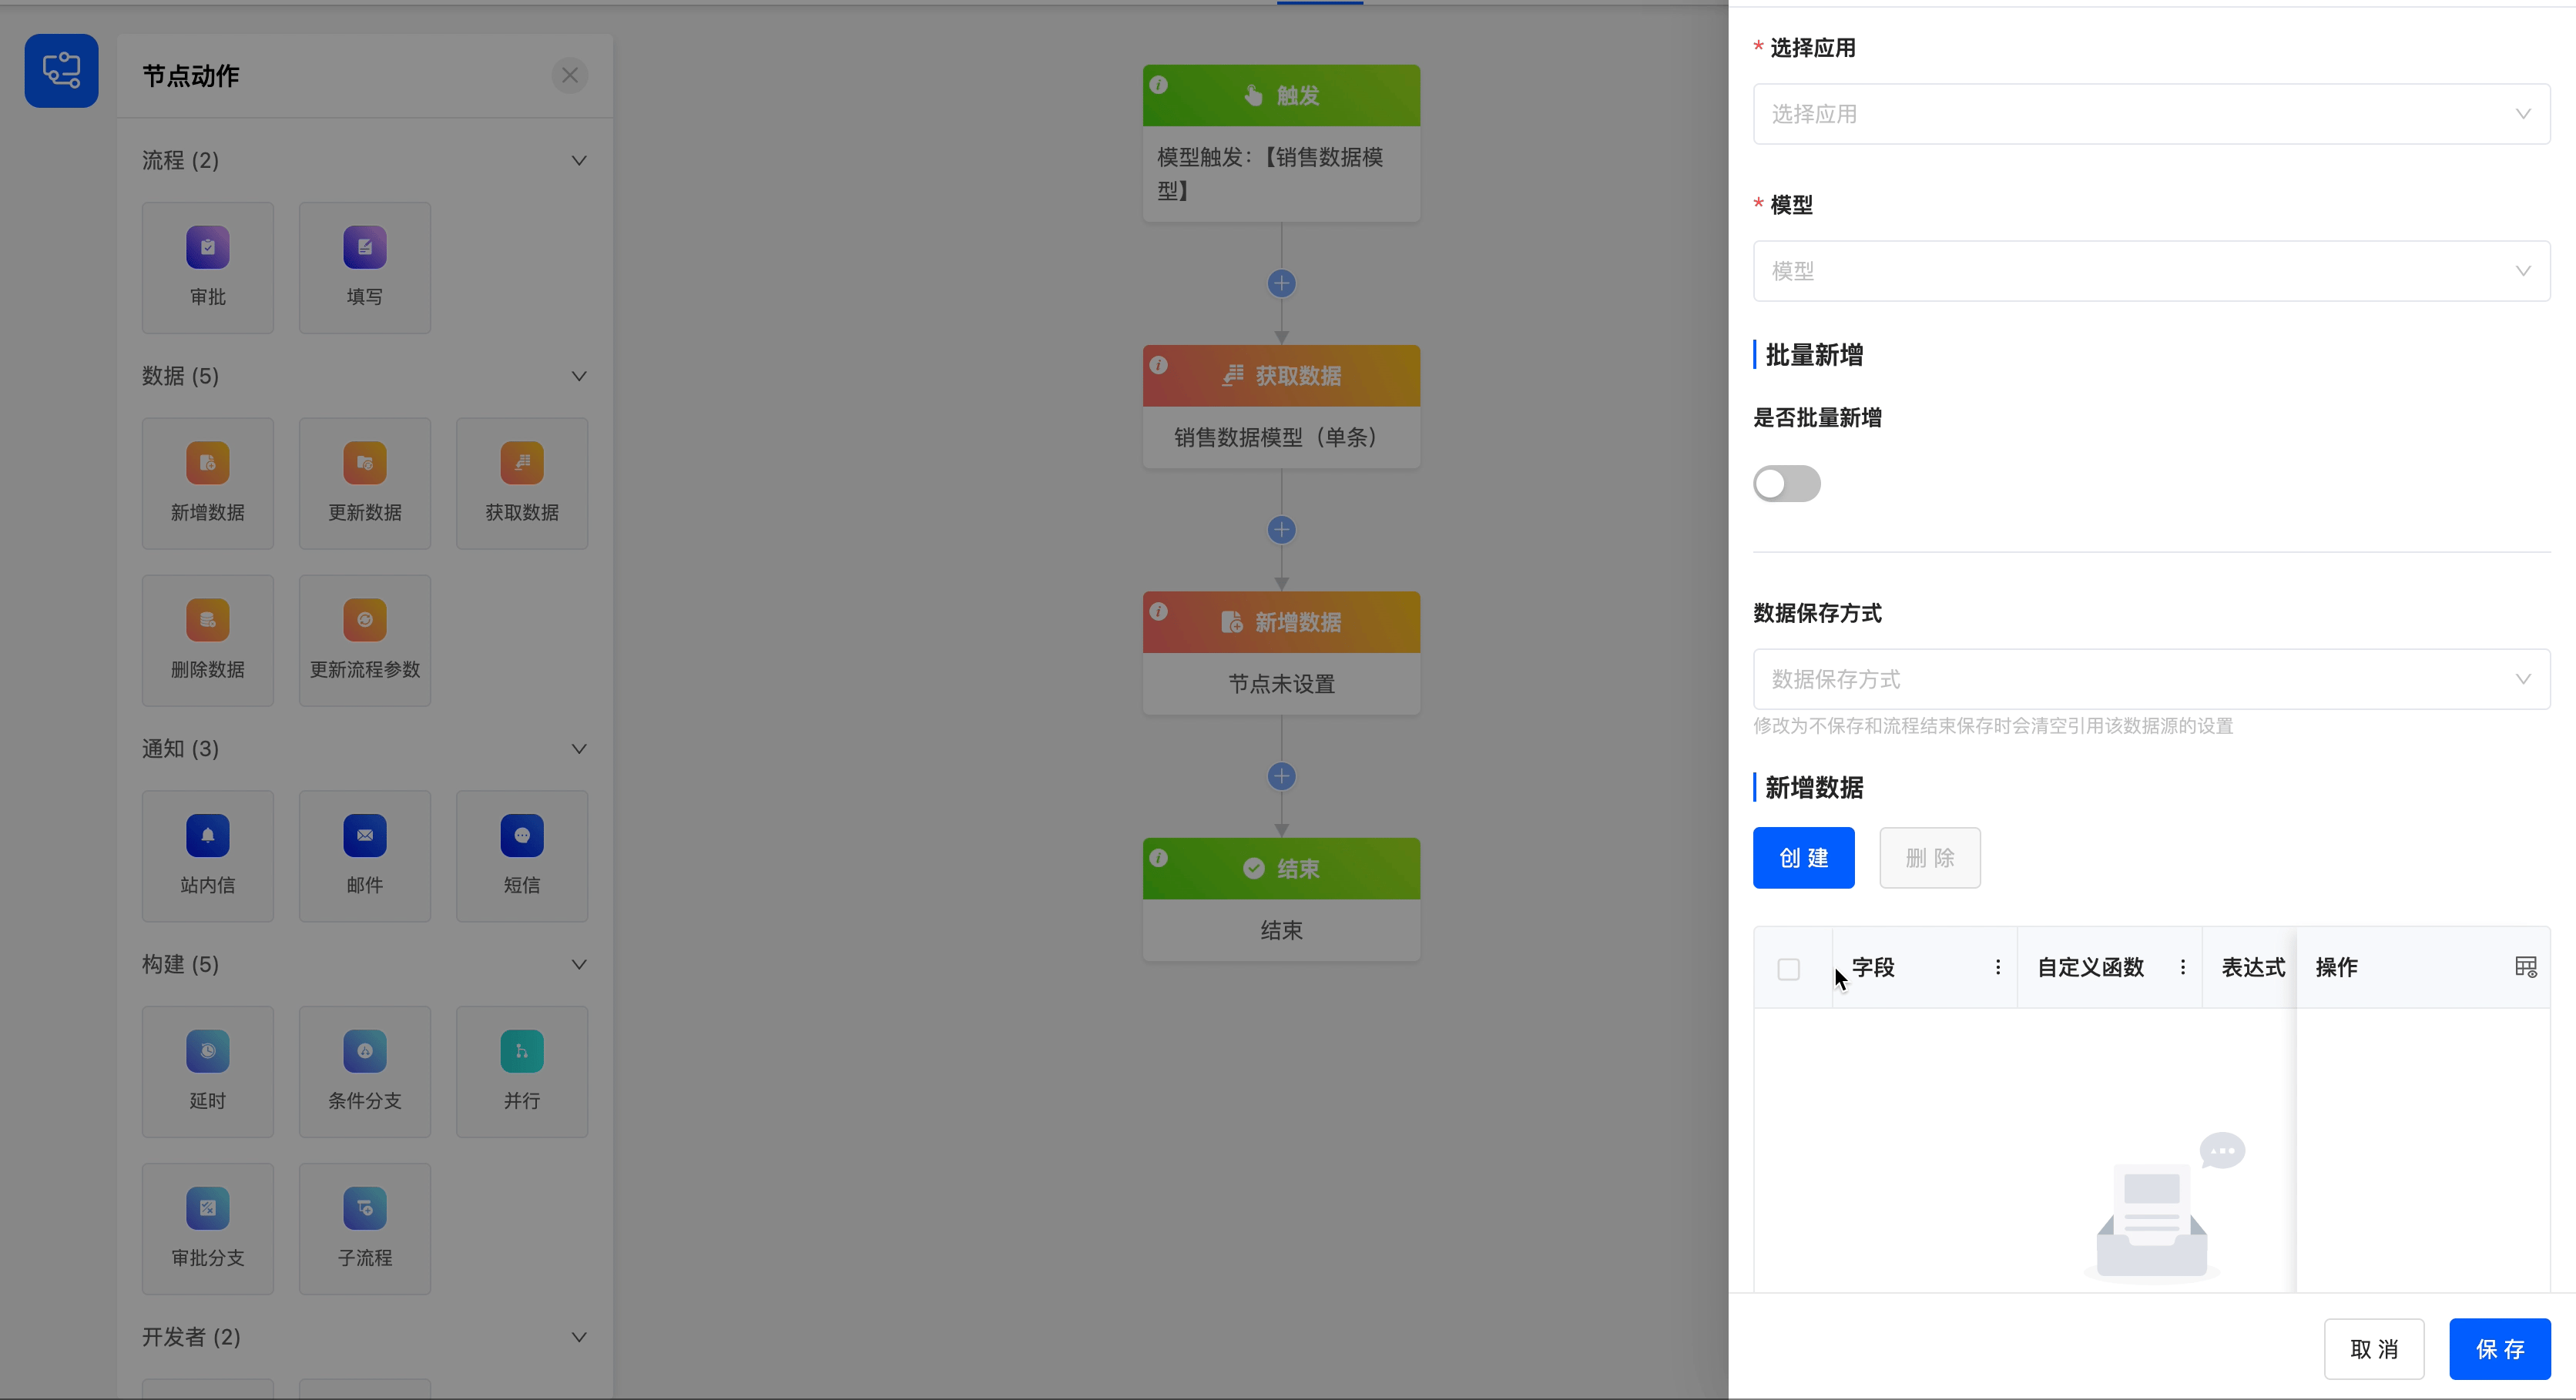The height and width of the screenshot is (1400, 2576).
Task: Click the 保存 button
Action: [x=2499, y=1349]
